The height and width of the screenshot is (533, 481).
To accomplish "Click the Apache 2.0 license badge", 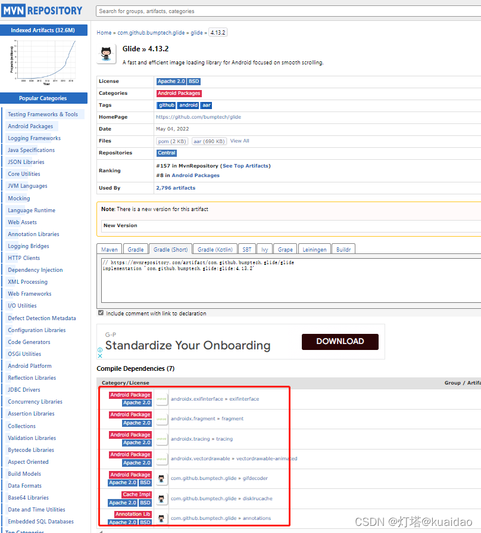I will tap(171, 81).
